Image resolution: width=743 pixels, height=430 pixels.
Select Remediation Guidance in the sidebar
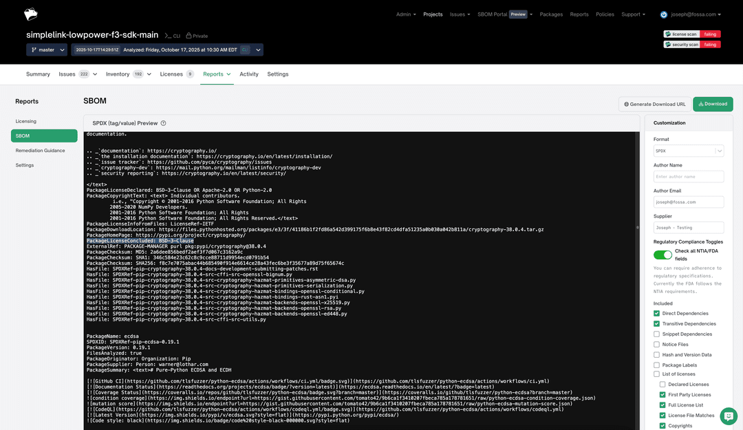tap(41, 151)
